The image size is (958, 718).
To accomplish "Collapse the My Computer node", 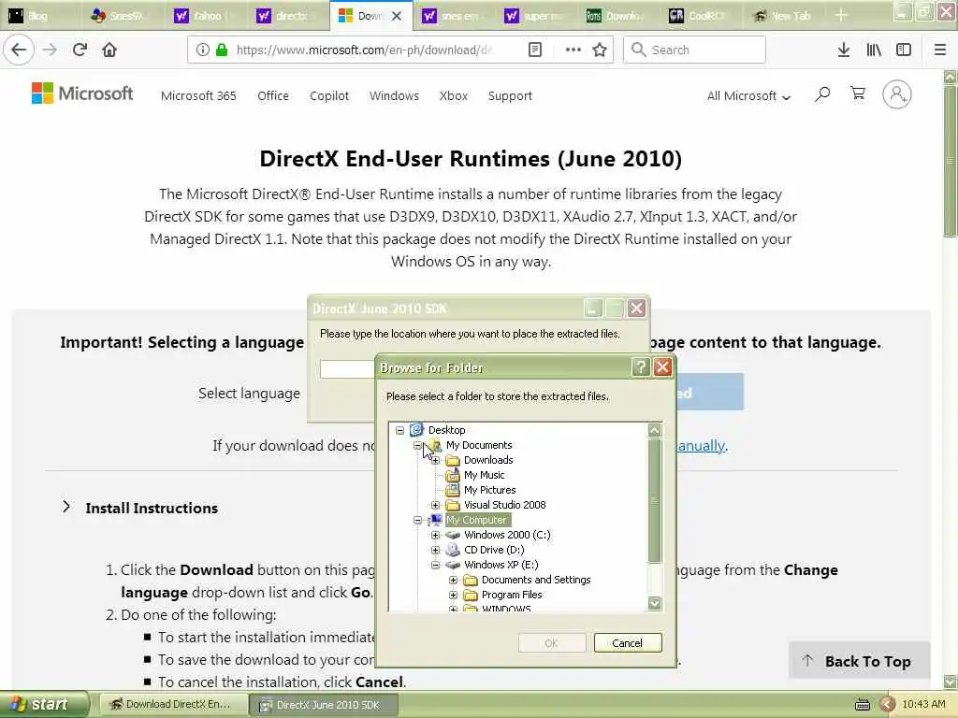I will point(418,520).
